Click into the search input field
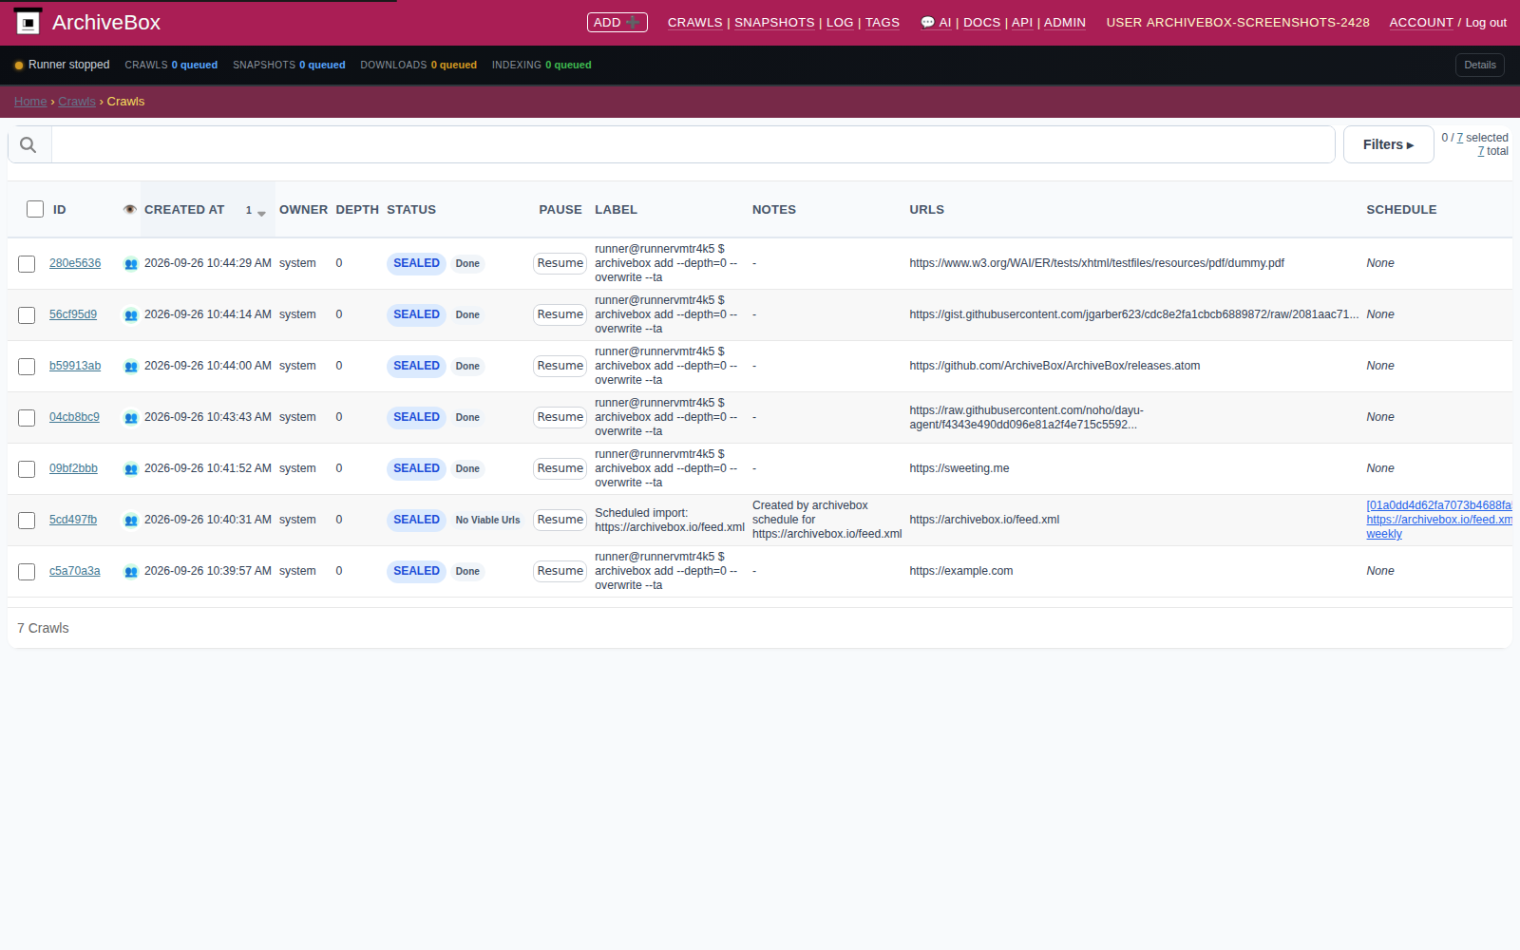Image resolution: width=1520 pixels, height=950 pixels. (x=693, y=144)
